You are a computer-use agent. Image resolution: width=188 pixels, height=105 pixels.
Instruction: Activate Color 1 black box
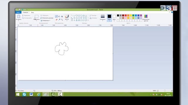109,18
